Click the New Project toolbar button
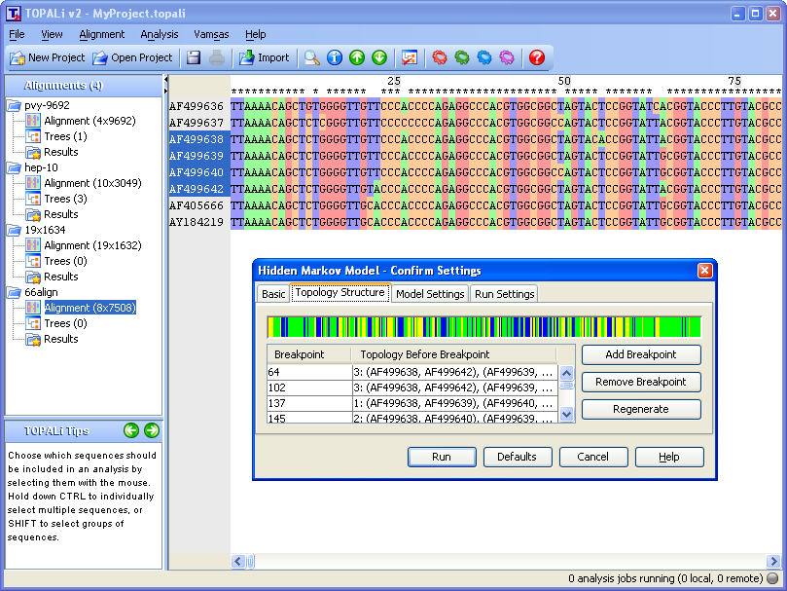 click(x=47, y=57)
